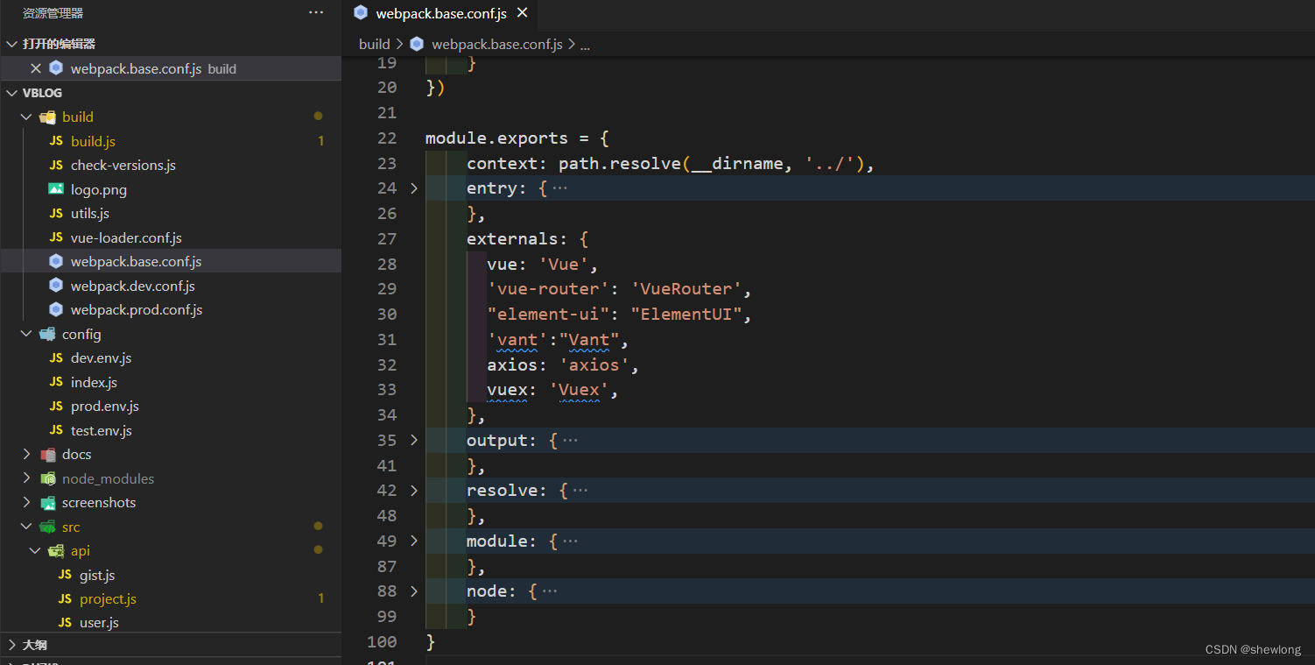Open explorer more actions ellipsis menu
This screenshot has width=1315, height=665.
[x=316, y=13]
